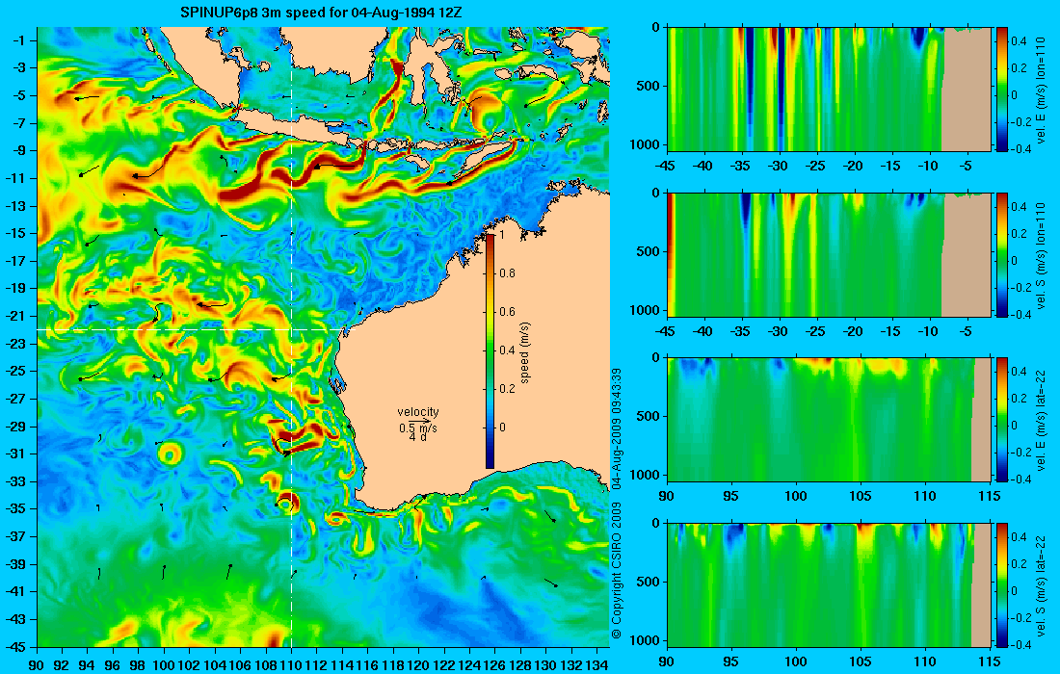Click the ring-shaped eddy near 100°E, 31°S

tap(169, 454)
